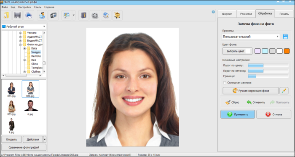The width and height of the screenshot is (295, 157).
Task: Open the Пользовательский presets dropdown
Action: pyautogui.click(x=251, y=37)
